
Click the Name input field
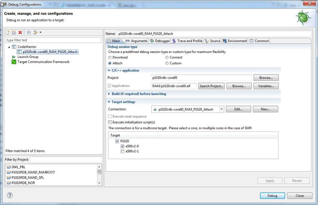click(214, 34)
